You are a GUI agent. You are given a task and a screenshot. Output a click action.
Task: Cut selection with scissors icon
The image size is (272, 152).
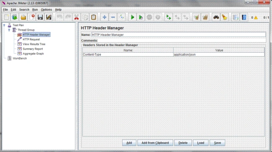(x=77, y=17)
